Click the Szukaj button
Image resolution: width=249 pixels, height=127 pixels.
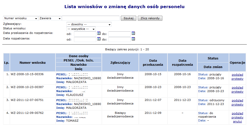(128, 18)
